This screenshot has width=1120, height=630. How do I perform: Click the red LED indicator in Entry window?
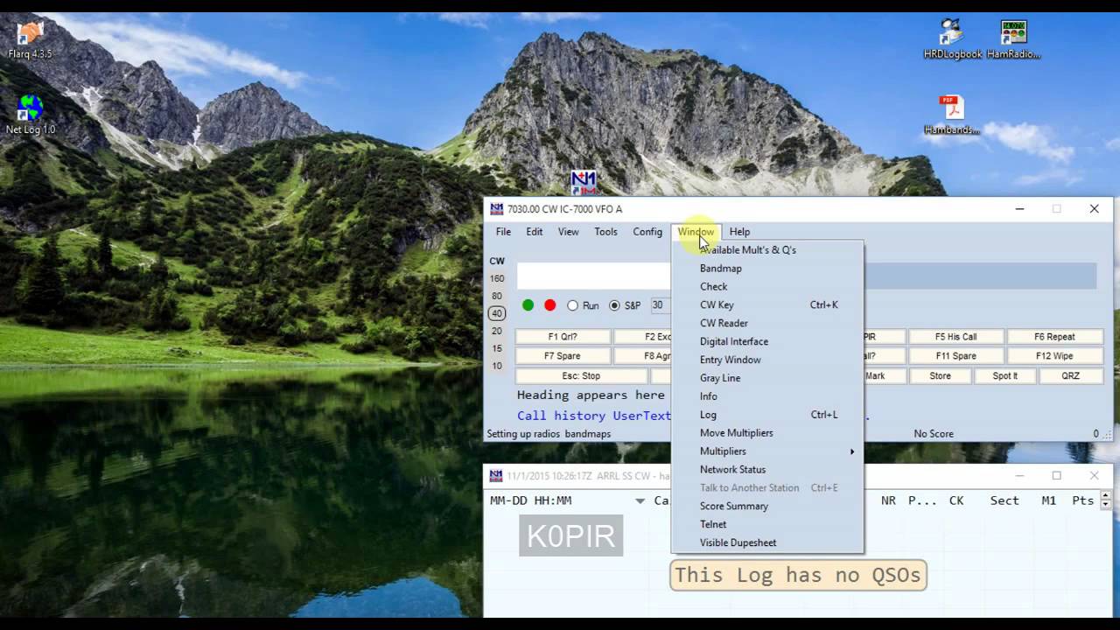(549, 305)
